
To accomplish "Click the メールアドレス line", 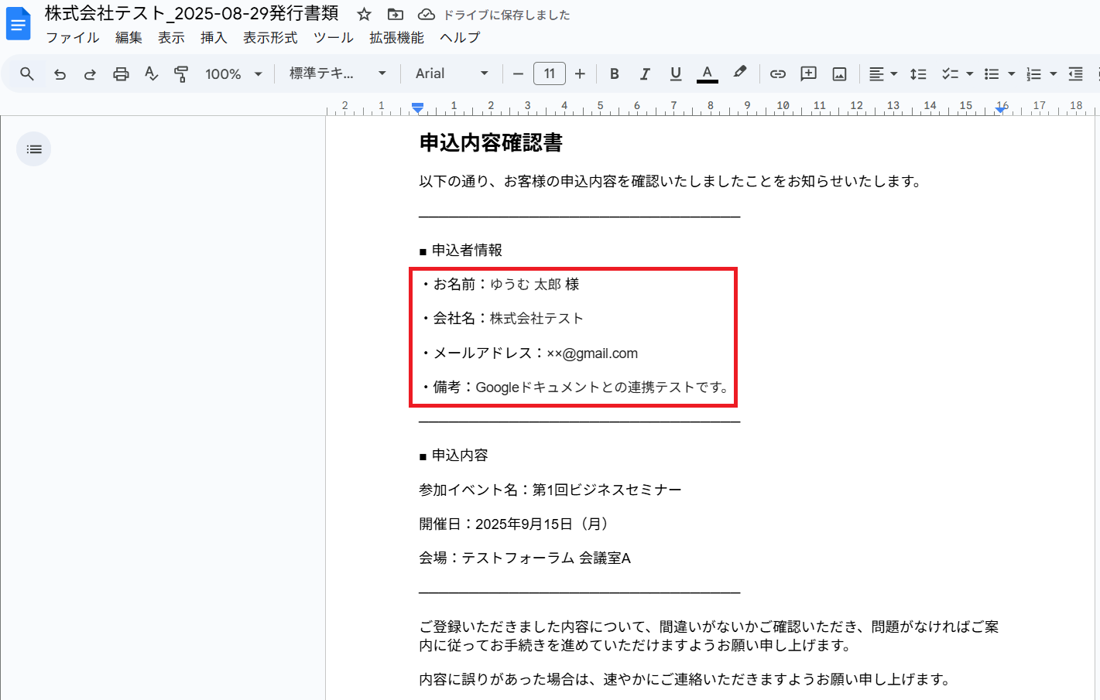I will point(529,353).
